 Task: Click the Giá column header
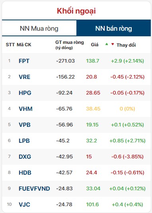95,45
